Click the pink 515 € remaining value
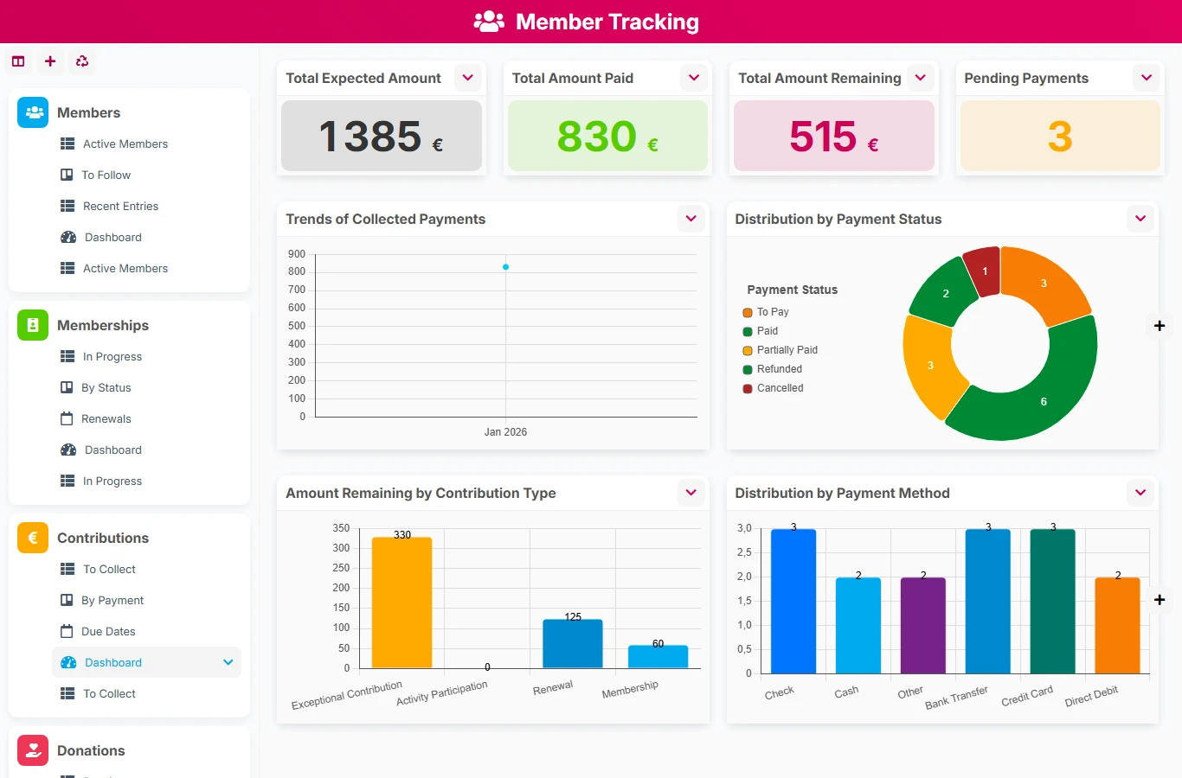 tap(834, 137)
